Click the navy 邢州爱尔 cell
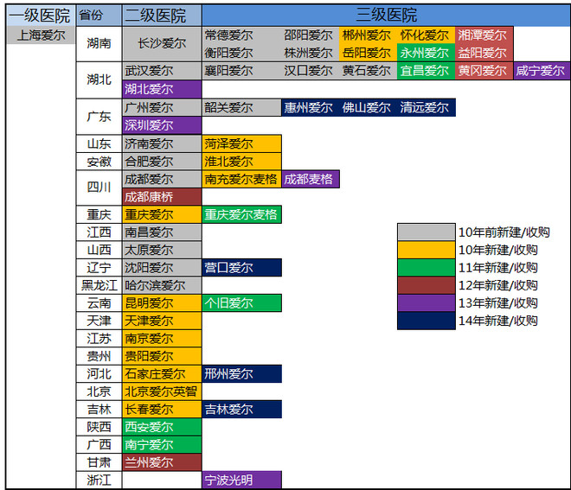The height and width of the screenshot is (490, 571). coord(241,374)
